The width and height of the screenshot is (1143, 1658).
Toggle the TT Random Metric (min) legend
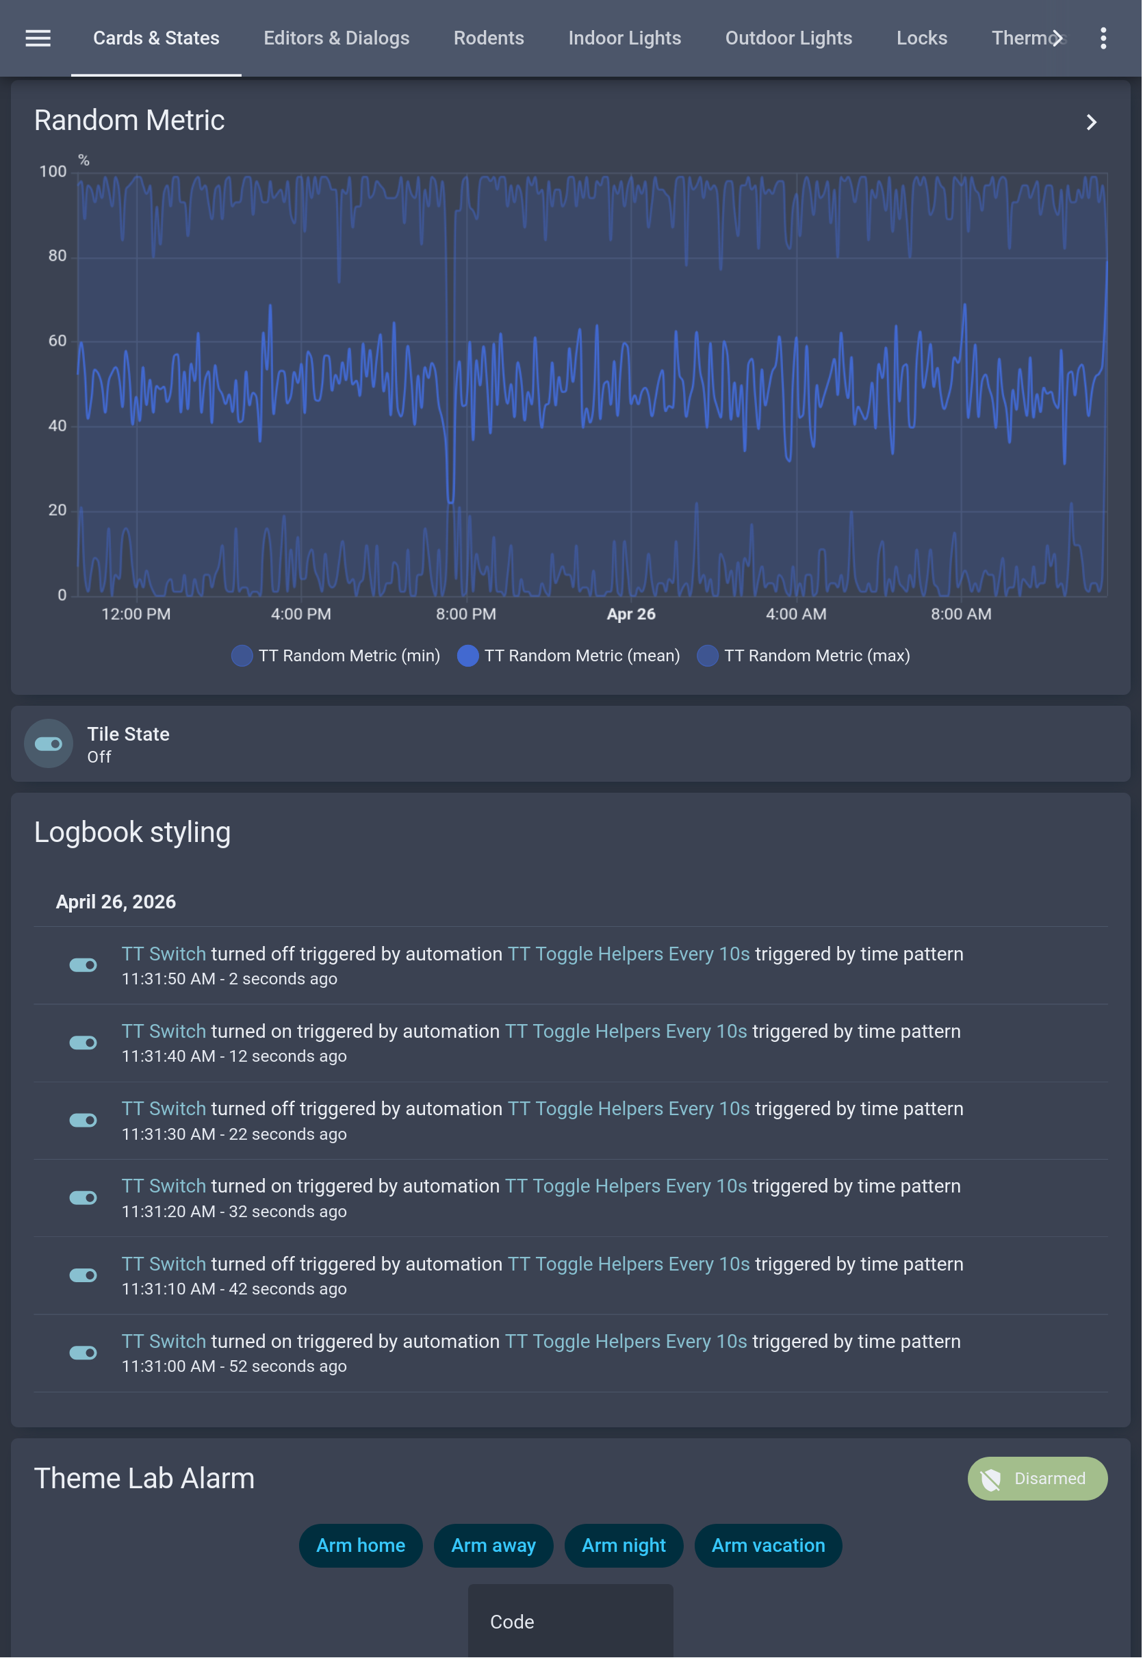(x=336, y=656)
